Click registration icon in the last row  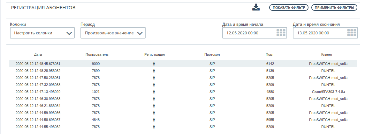pos(154,127)
